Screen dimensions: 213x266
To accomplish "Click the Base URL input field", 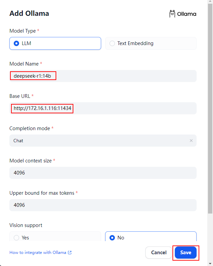I will pos(103,108).
